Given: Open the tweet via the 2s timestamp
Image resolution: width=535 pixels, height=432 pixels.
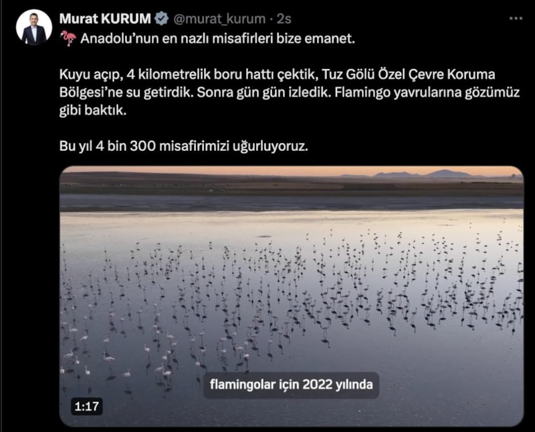Looking at the screenshot, I should [284, 19].
